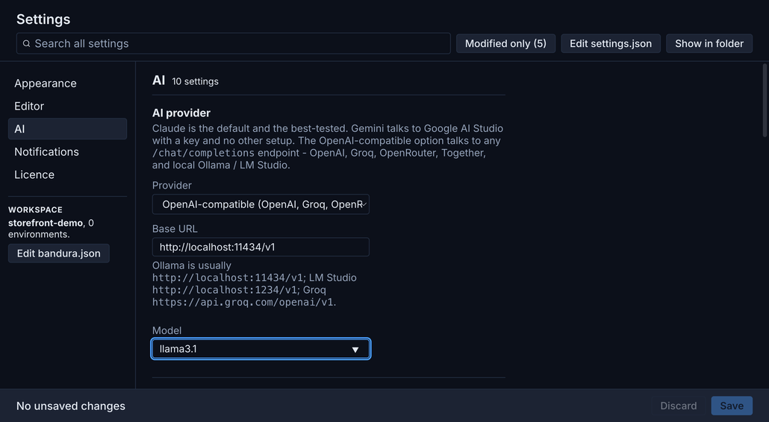Open the Model combo box llama3.1
Screen dimensions: 769x422
coord(261,349)
